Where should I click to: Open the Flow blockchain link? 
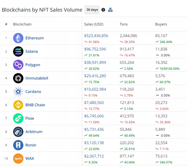pos(30,118)
